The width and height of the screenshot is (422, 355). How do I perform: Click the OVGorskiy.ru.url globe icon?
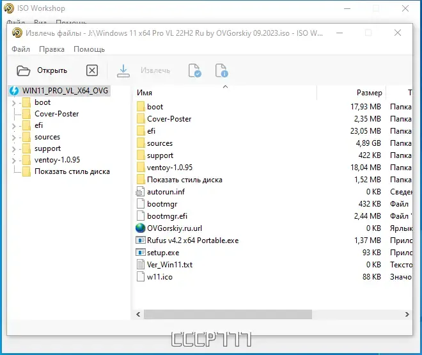click(x=140, y=228)
